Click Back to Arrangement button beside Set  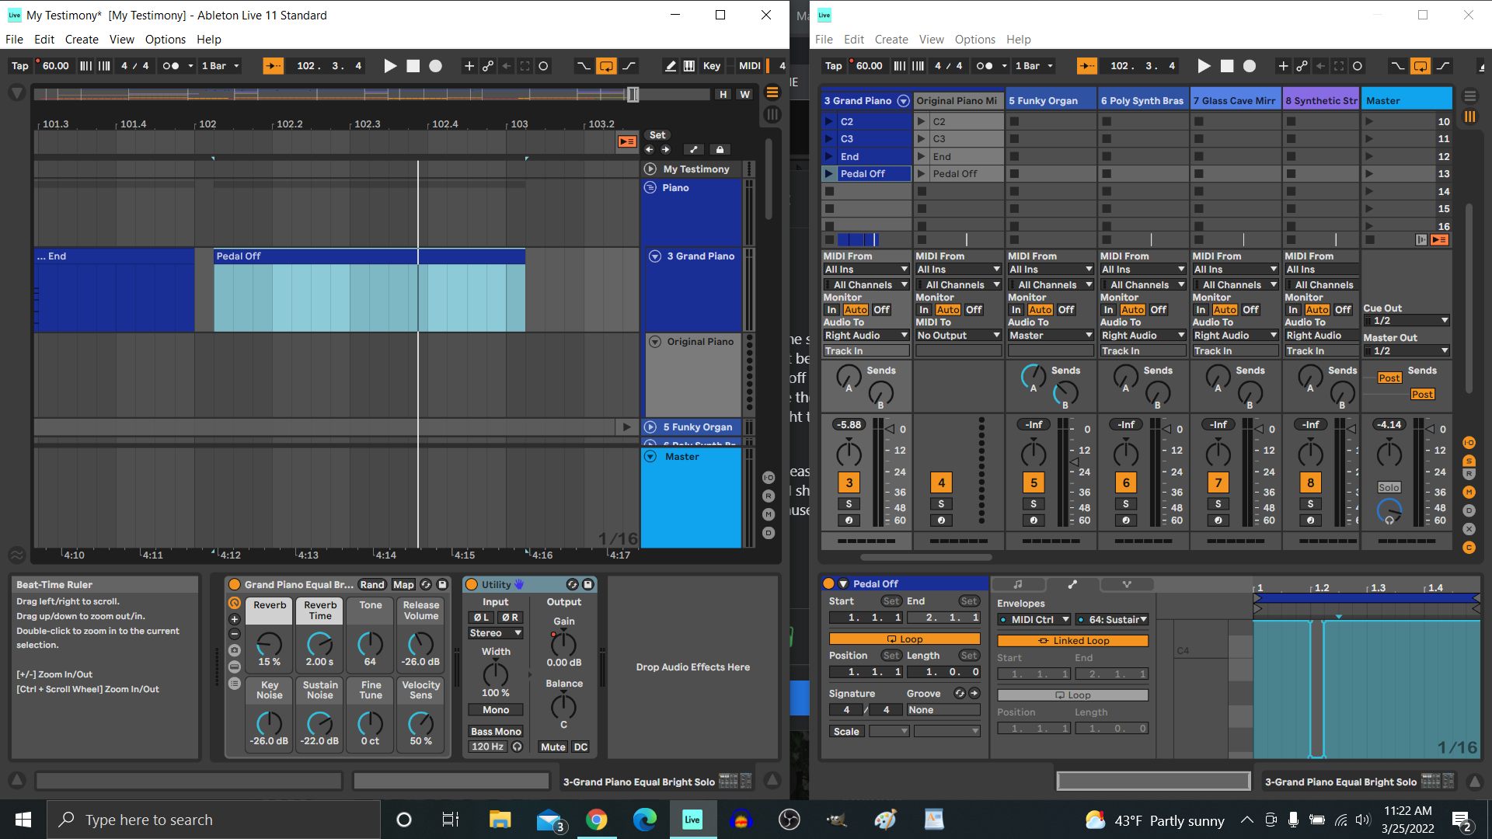tap(626, 141)
